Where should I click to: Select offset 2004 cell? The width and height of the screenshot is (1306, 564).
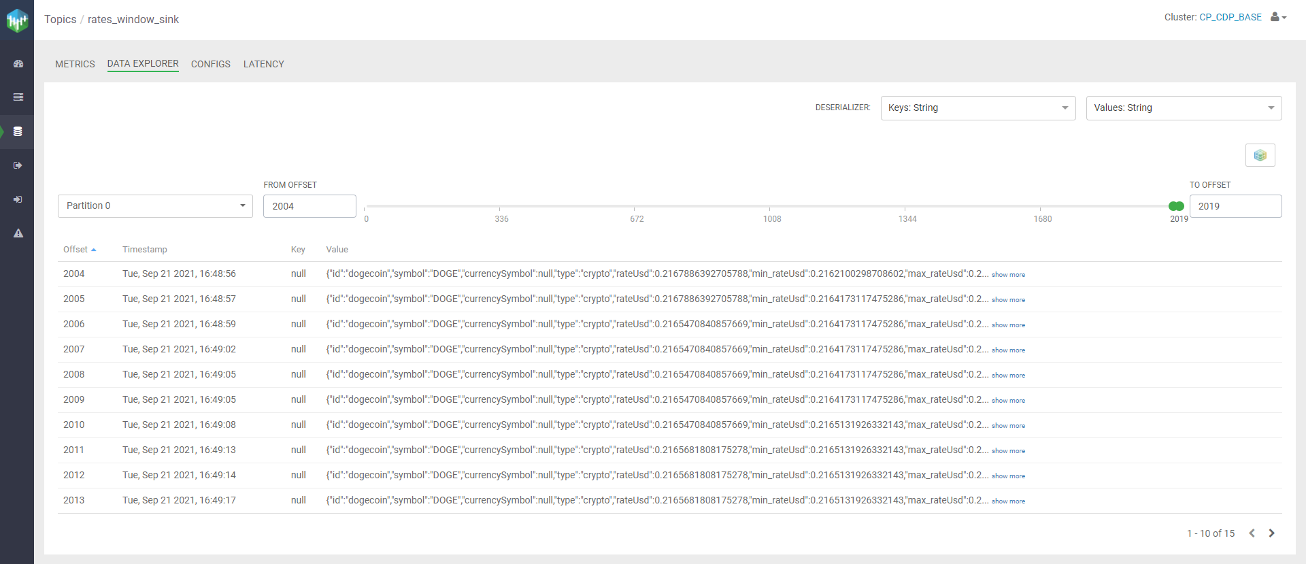pos(73,274)
